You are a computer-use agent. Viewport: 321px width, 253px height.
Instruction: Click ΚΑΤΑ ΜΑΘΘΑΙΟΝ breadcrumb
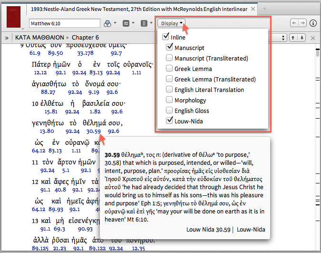(39, 38)
